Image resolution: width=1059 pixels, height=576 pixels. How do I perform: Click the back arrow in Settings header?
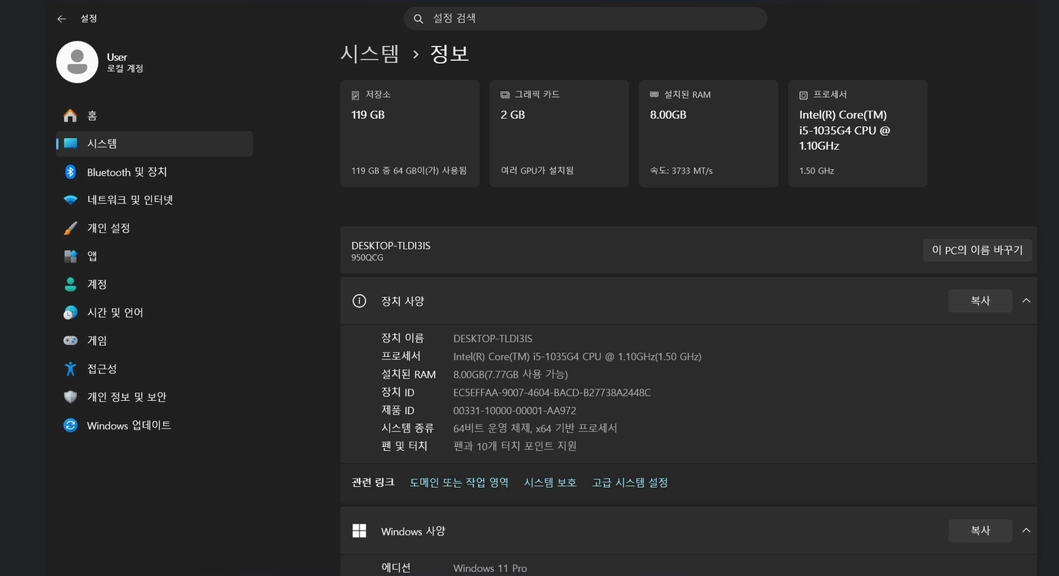61,18
